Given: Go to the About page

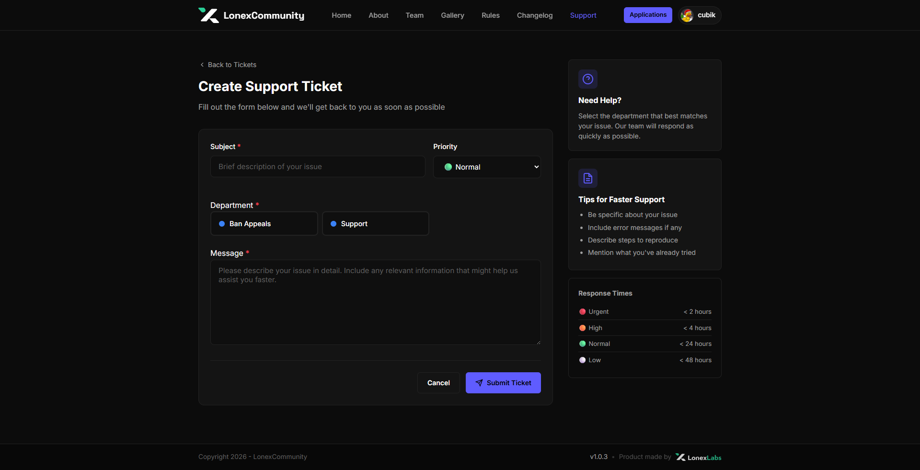Looking at the screenshot, I should 379,15.
